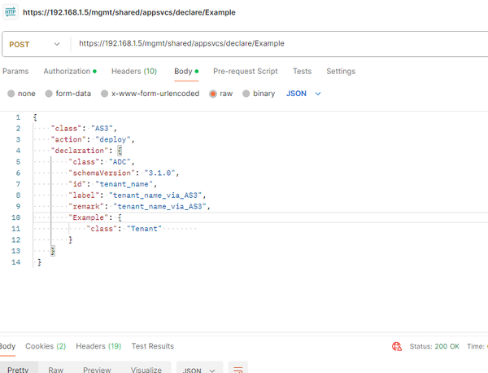Select the none body type radio

(11, 94)
